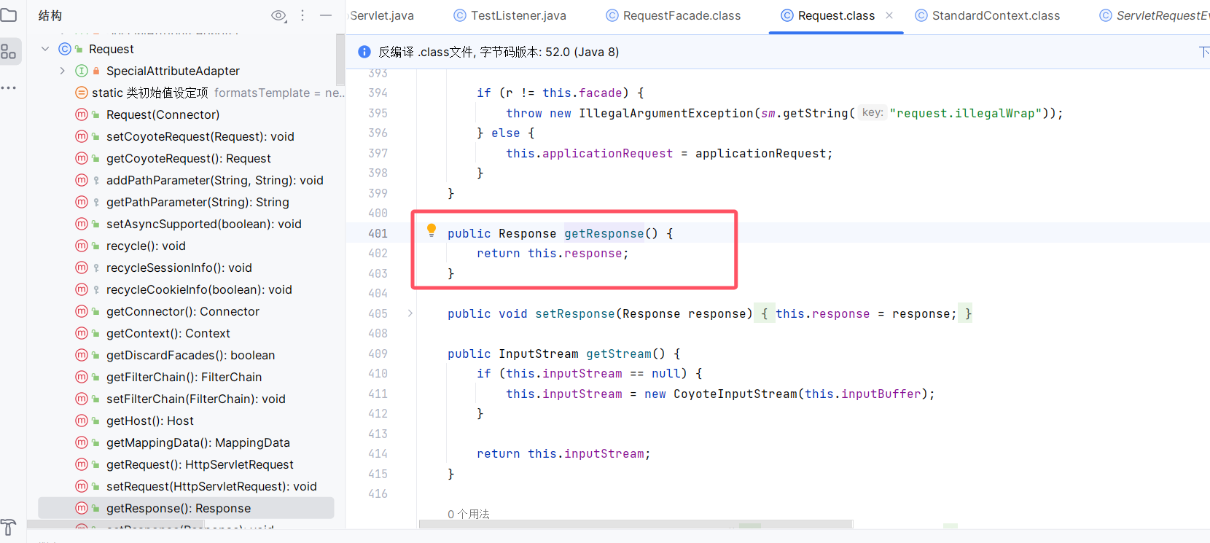This screenshot has height=543, width=1210.
Task: Hide the Structure panel with minimize icon
Action: 326,15
